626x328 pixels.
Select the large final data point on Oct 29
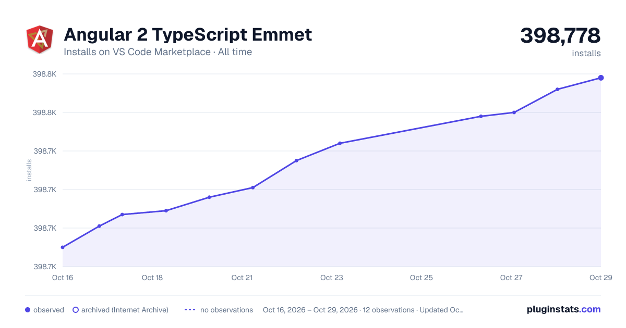coord(601,78)
